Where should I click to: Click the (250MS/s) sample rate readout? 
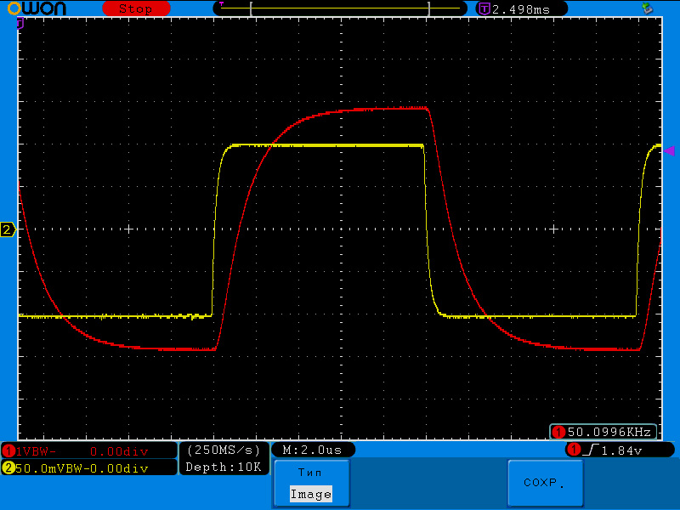point(224,450)
